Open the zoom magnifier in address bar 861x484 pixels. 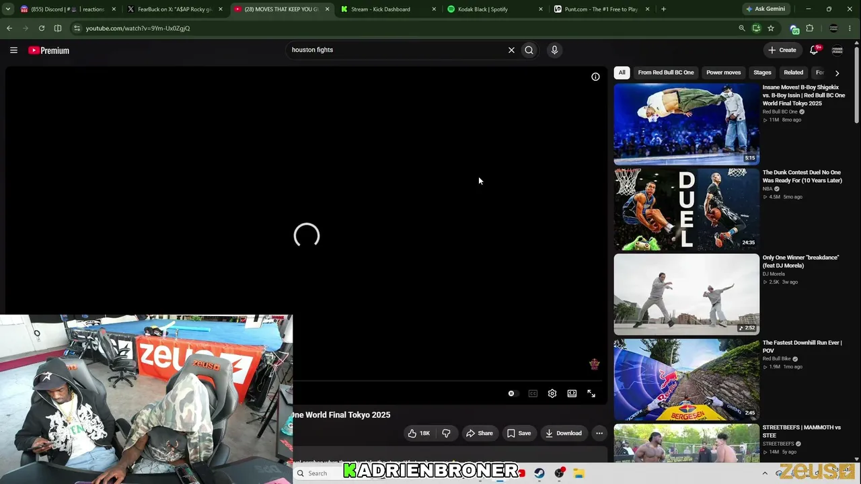(x=742, y=28)
